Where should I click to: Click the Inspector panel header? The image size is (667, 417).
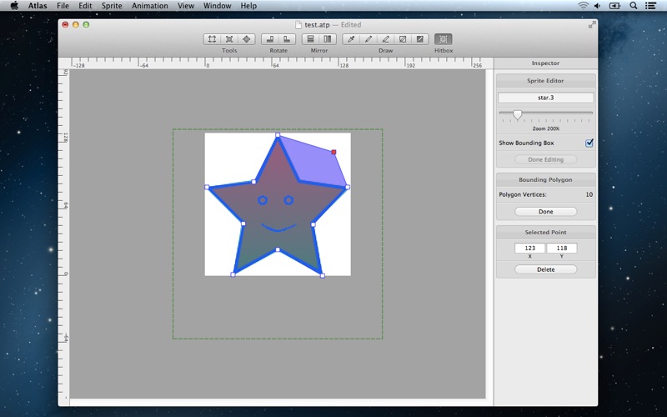(546, 63)
